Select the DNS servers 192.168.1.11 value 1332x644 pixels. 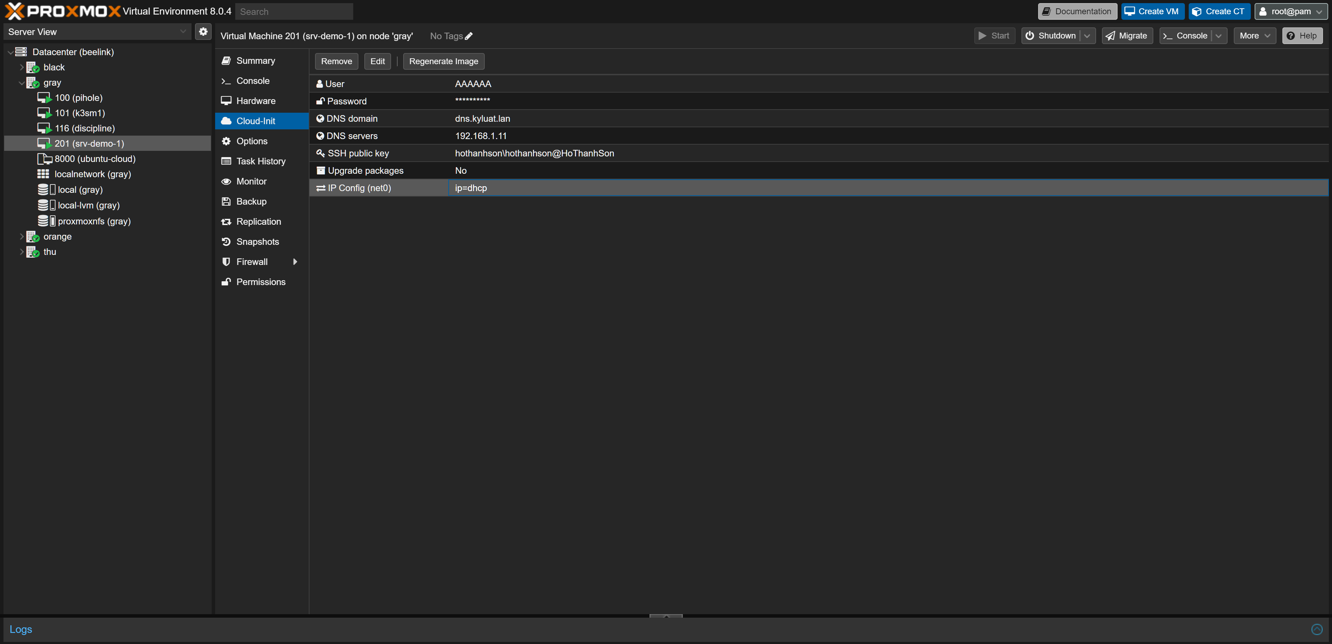(481, 136)
